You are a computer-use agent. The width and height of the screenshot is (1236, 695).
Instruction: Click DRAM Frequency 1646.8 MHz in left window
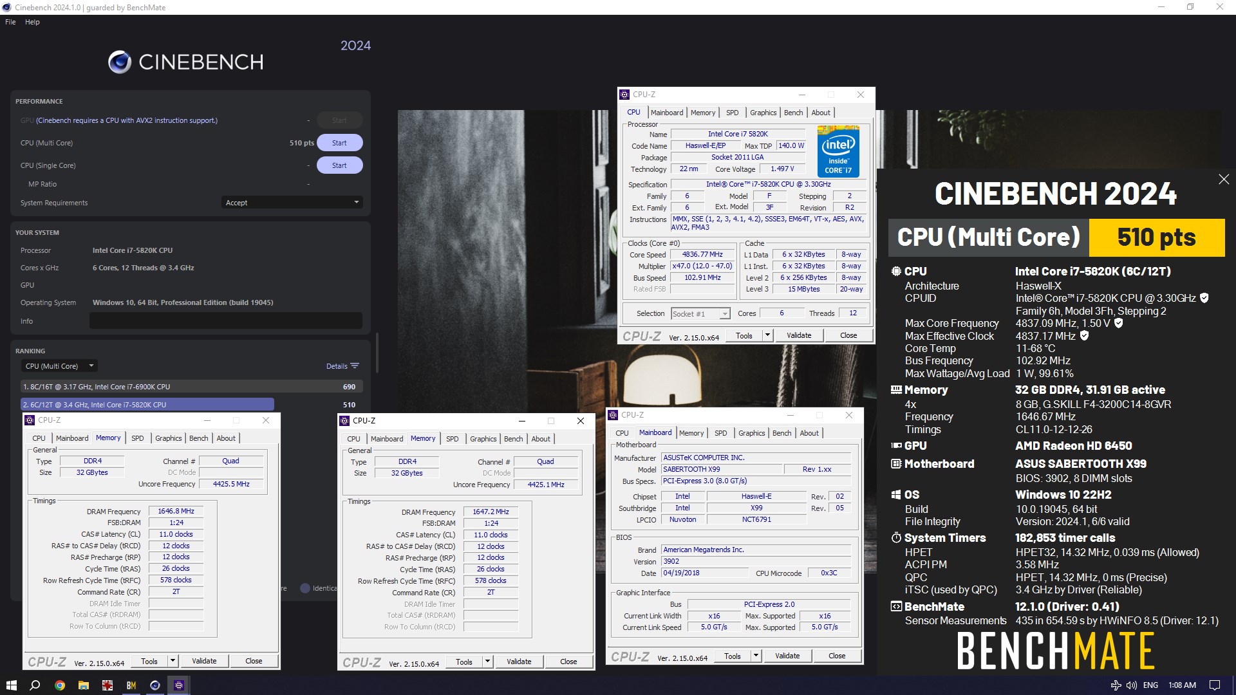[x=176, y=512]
